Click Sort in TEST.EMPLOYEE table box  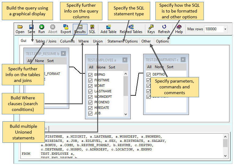pyautogui.click(x=112, y=67)
